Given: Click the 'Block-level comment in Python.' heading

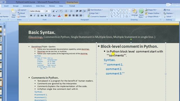Looking at the screenshot, I should pos(129,46).
